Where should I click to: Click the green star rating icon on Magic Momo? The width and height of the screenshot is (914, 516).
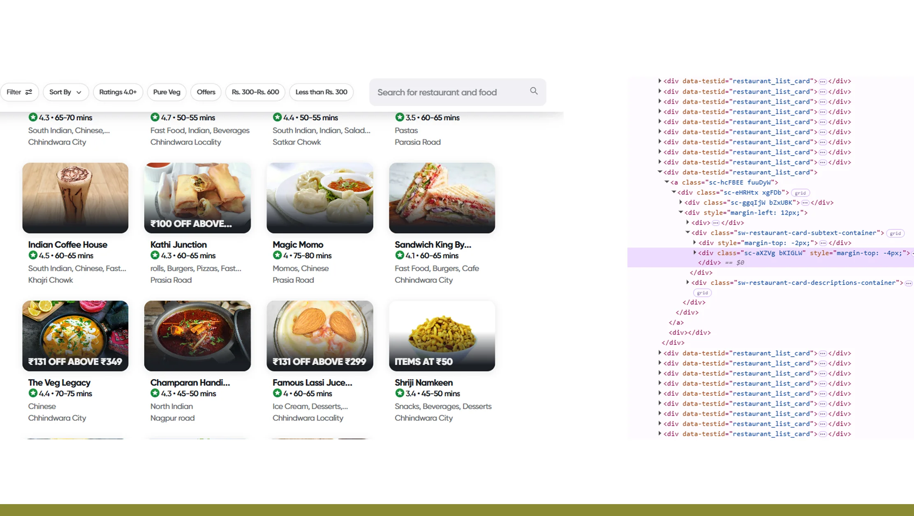click(x=277, y=255)
